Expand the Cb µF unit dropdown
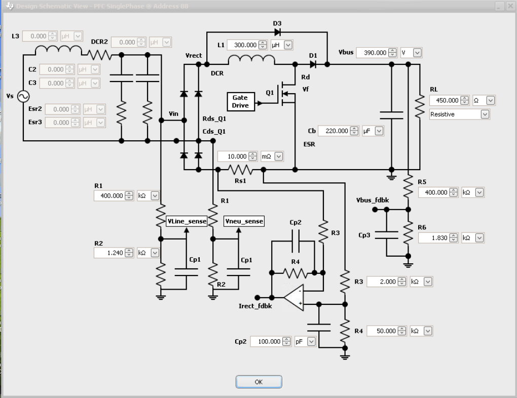Image resolution: width=517 pixels, height=398 pixels. point(379,131)
